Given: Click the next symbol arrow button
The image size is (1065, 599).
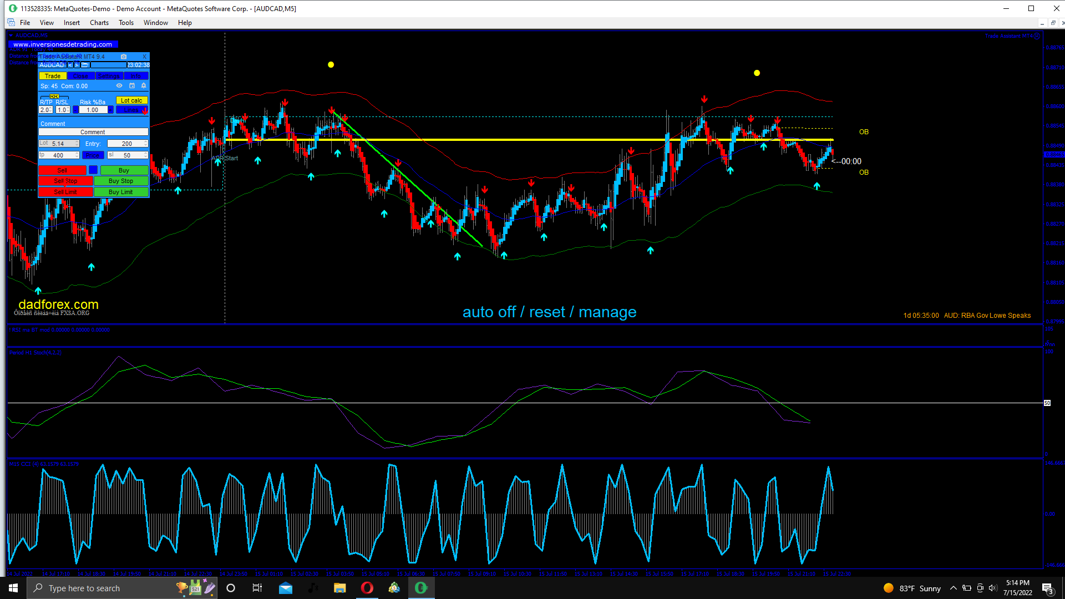Looking at the screenshot, I should click(x=77, y=65).
